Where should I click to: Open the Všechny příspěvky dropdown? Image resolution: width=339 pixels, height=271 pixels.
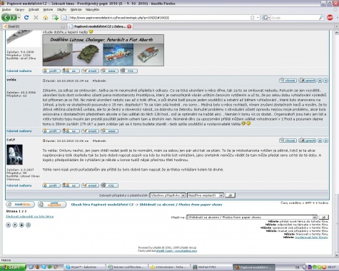[168, 195]
